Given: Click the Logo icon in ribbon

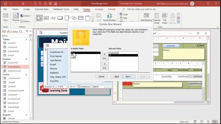Looking at the screenshot, I should 124,14.
